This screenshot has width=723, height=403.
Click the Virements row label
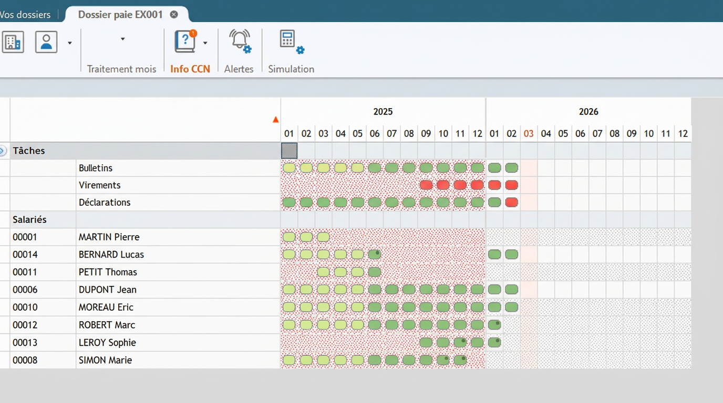pos(100,185)
